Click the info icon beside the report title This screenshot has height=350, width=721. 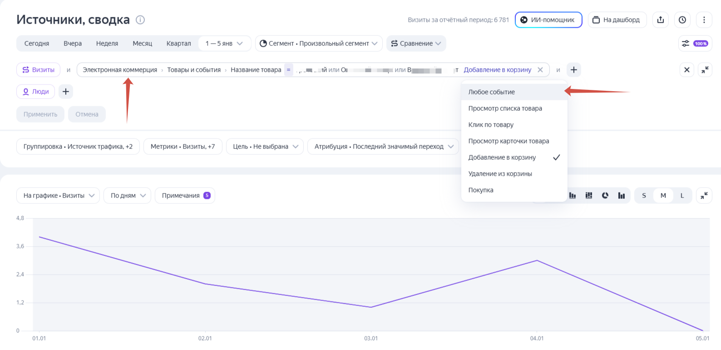(140, 20)
